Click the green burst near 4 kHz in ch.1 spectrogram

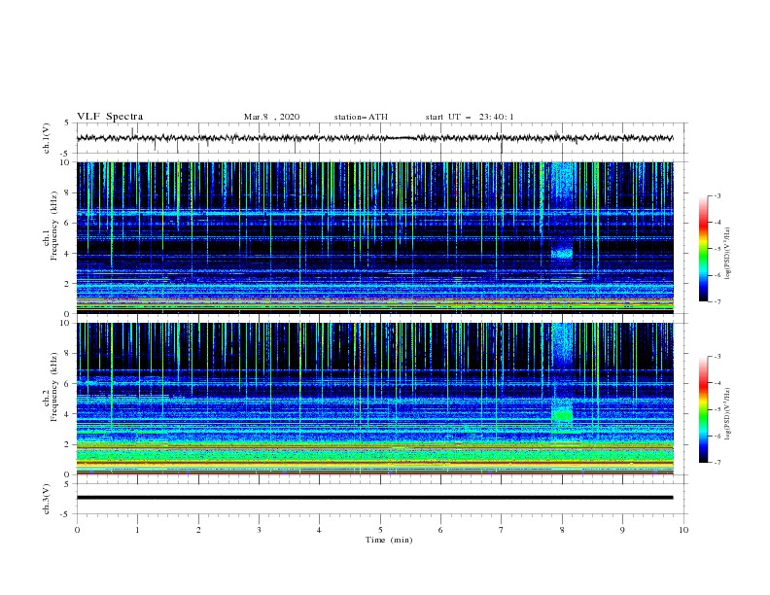point(562,254)
